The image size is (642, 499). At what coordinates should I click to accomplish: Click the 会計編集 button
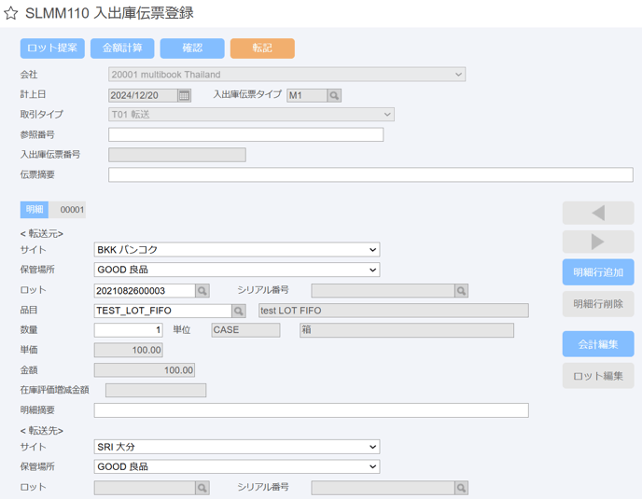598,344
